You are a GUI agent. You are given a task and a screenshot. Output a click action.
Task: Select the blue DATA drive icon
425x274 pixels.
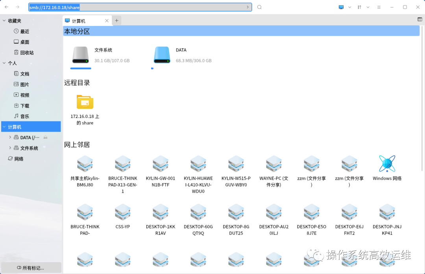[162, 55]
